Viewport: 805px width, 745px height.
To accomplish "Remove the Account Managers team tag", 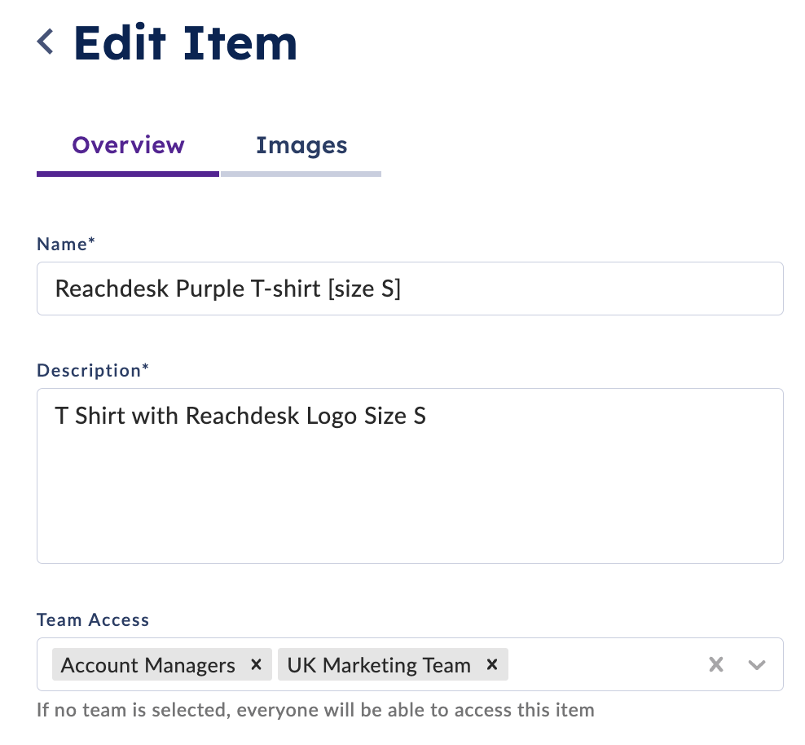I will pos(256,664).
